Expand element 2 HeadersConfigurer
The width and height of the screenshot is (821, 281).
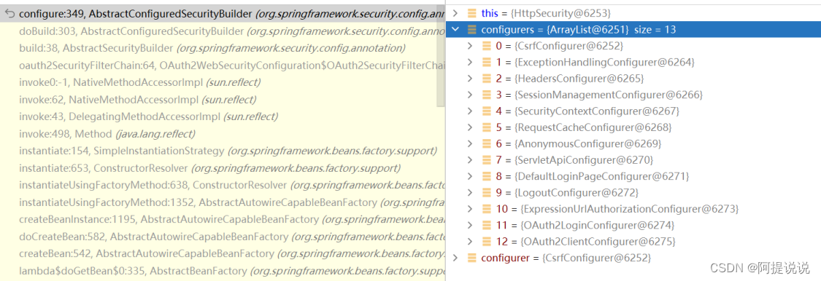(470, 79)
